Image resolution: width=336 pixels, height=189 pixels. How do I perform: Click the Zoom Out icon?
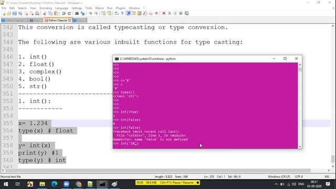tap(96, 14)
